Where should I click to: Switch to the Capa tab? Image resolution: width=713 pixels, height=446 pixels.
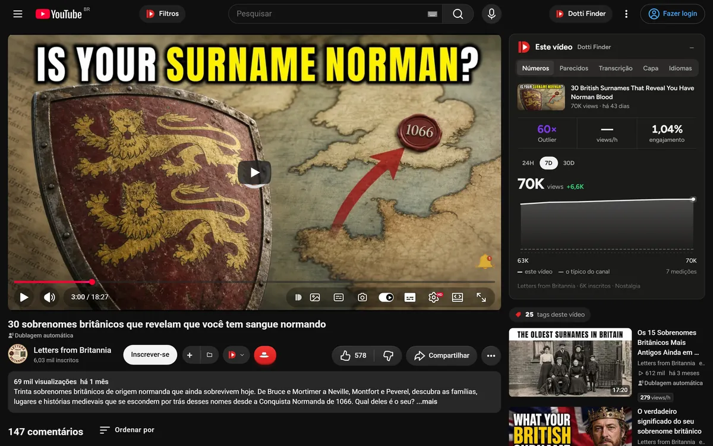pos(651,68)
